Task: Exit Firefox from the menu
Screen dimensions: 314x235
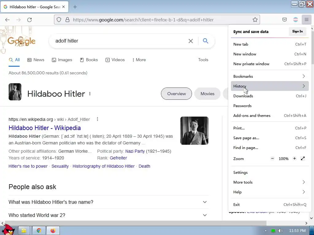Action: pos(270,205)
